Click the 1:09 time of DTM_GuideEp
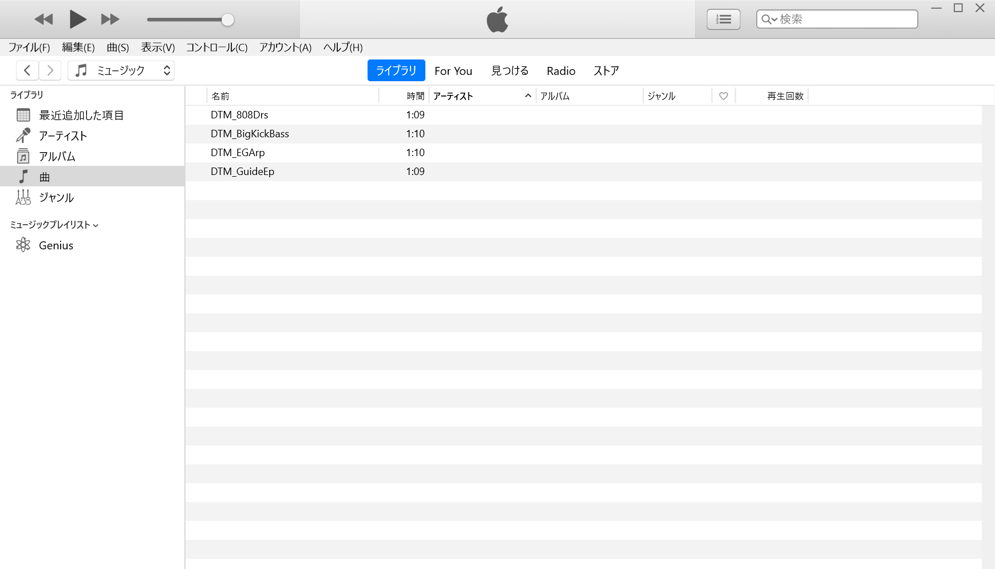Screen dimensions: 995x569 pos(415,172)
